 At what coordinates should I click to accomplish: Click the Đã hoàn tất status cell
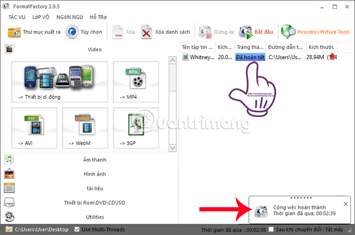250,57
